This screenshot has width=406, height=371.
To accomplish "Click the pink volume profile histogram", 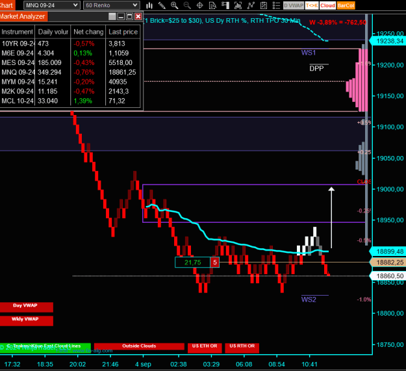I will (359, 81).
